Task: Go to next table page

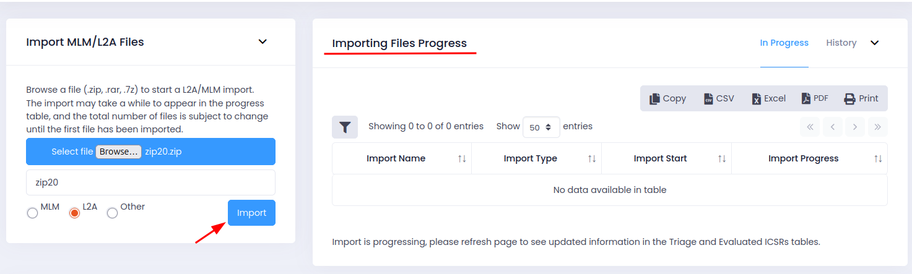Action: pyautogui.click(x=855, y=127)
